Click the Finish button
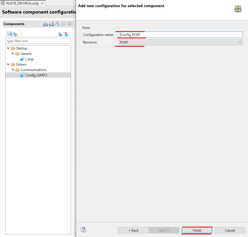248x237 pixels. (x=197, y=230)
